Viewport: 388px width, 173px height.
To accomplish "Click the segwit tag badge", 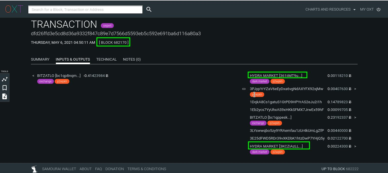I will click(107, 25).
